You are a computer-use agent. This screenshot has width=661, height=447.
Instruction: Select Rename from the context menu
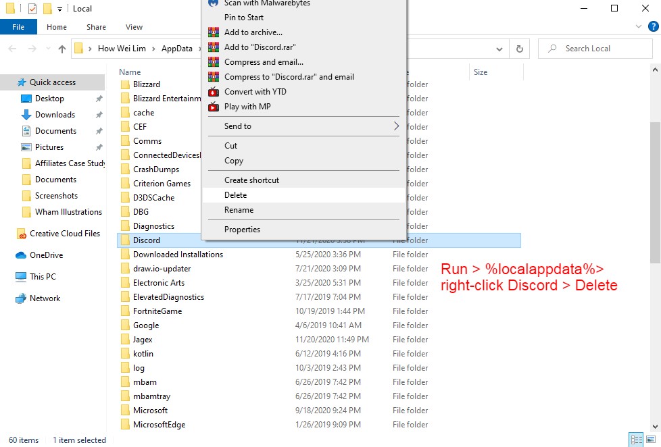(x=303, y=210)
